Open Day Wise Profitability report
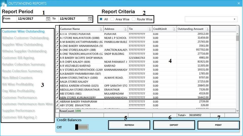243x136 pixels. [18, 91]
